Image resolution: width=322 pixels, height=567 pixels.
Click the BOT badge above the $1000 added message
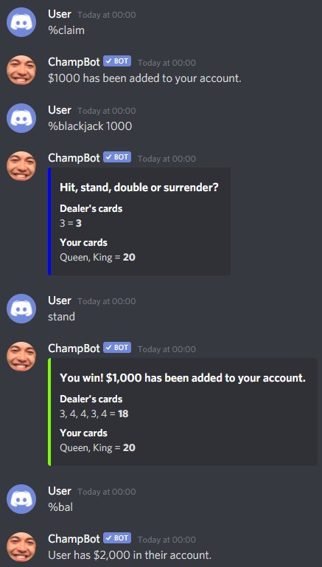117,62
